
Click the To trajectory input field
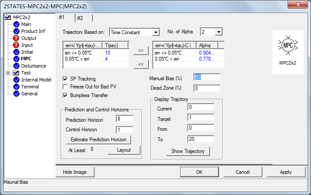coord(201,139)
